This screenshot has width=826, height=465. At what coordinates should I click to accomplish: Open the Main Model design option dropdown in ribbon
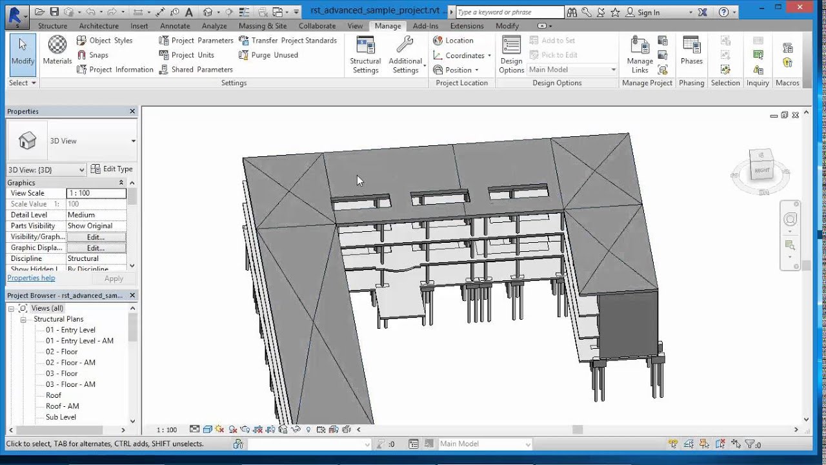pos(572,70)
